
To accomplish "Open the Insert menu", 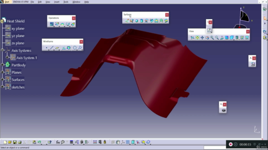I will coord(57,2).
